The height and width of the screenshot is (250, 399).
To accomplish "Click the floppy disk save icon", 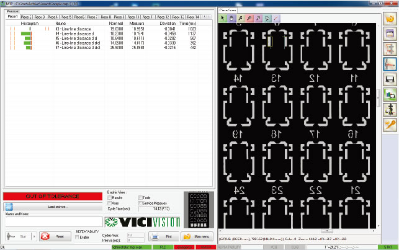I will (x=390, y=79).
